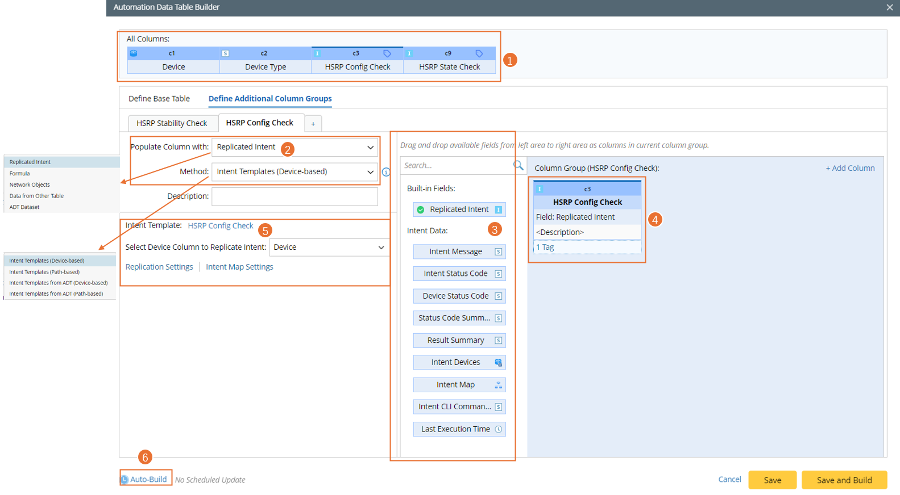Switch to the Define Base Table tab

[x=159, y=99]
